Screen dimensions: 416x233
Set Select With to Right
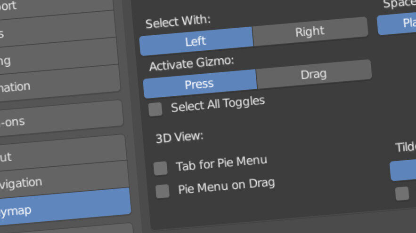point(310,32)
